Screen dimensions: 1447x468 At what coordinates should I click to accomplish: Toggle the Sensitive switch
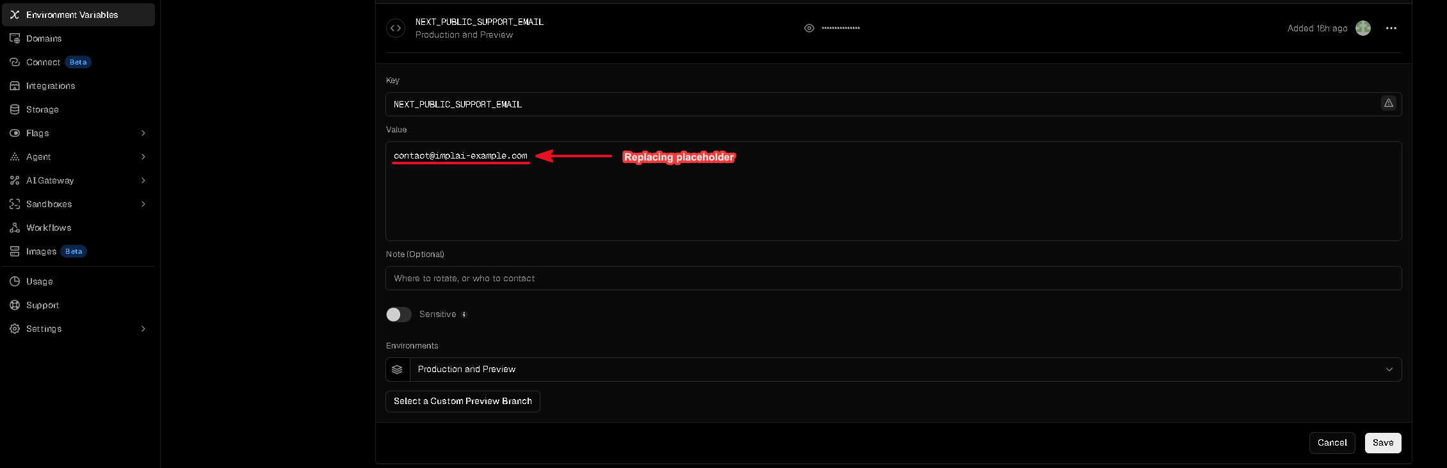pos(399,315)
